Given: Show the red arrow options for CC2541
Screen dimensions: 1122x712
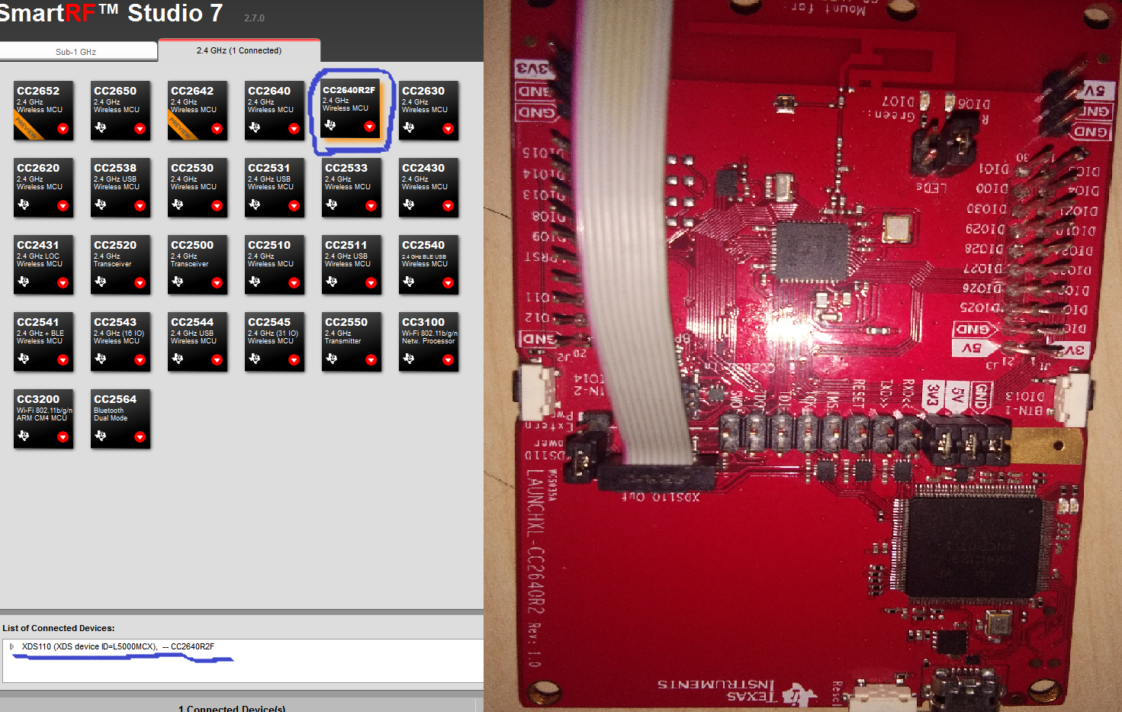Looking at the screenshot, I should click(63, 360).
